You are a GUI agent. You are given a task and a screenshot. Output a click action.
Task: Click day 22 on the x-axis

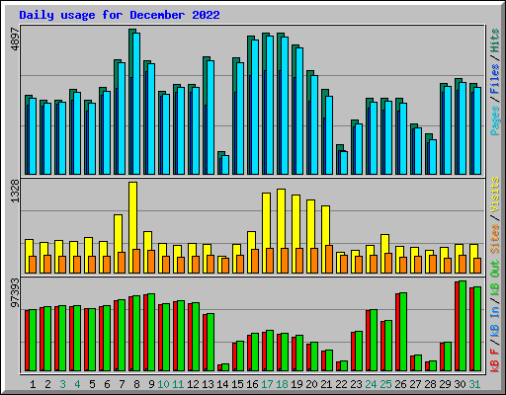pos(341,384)
